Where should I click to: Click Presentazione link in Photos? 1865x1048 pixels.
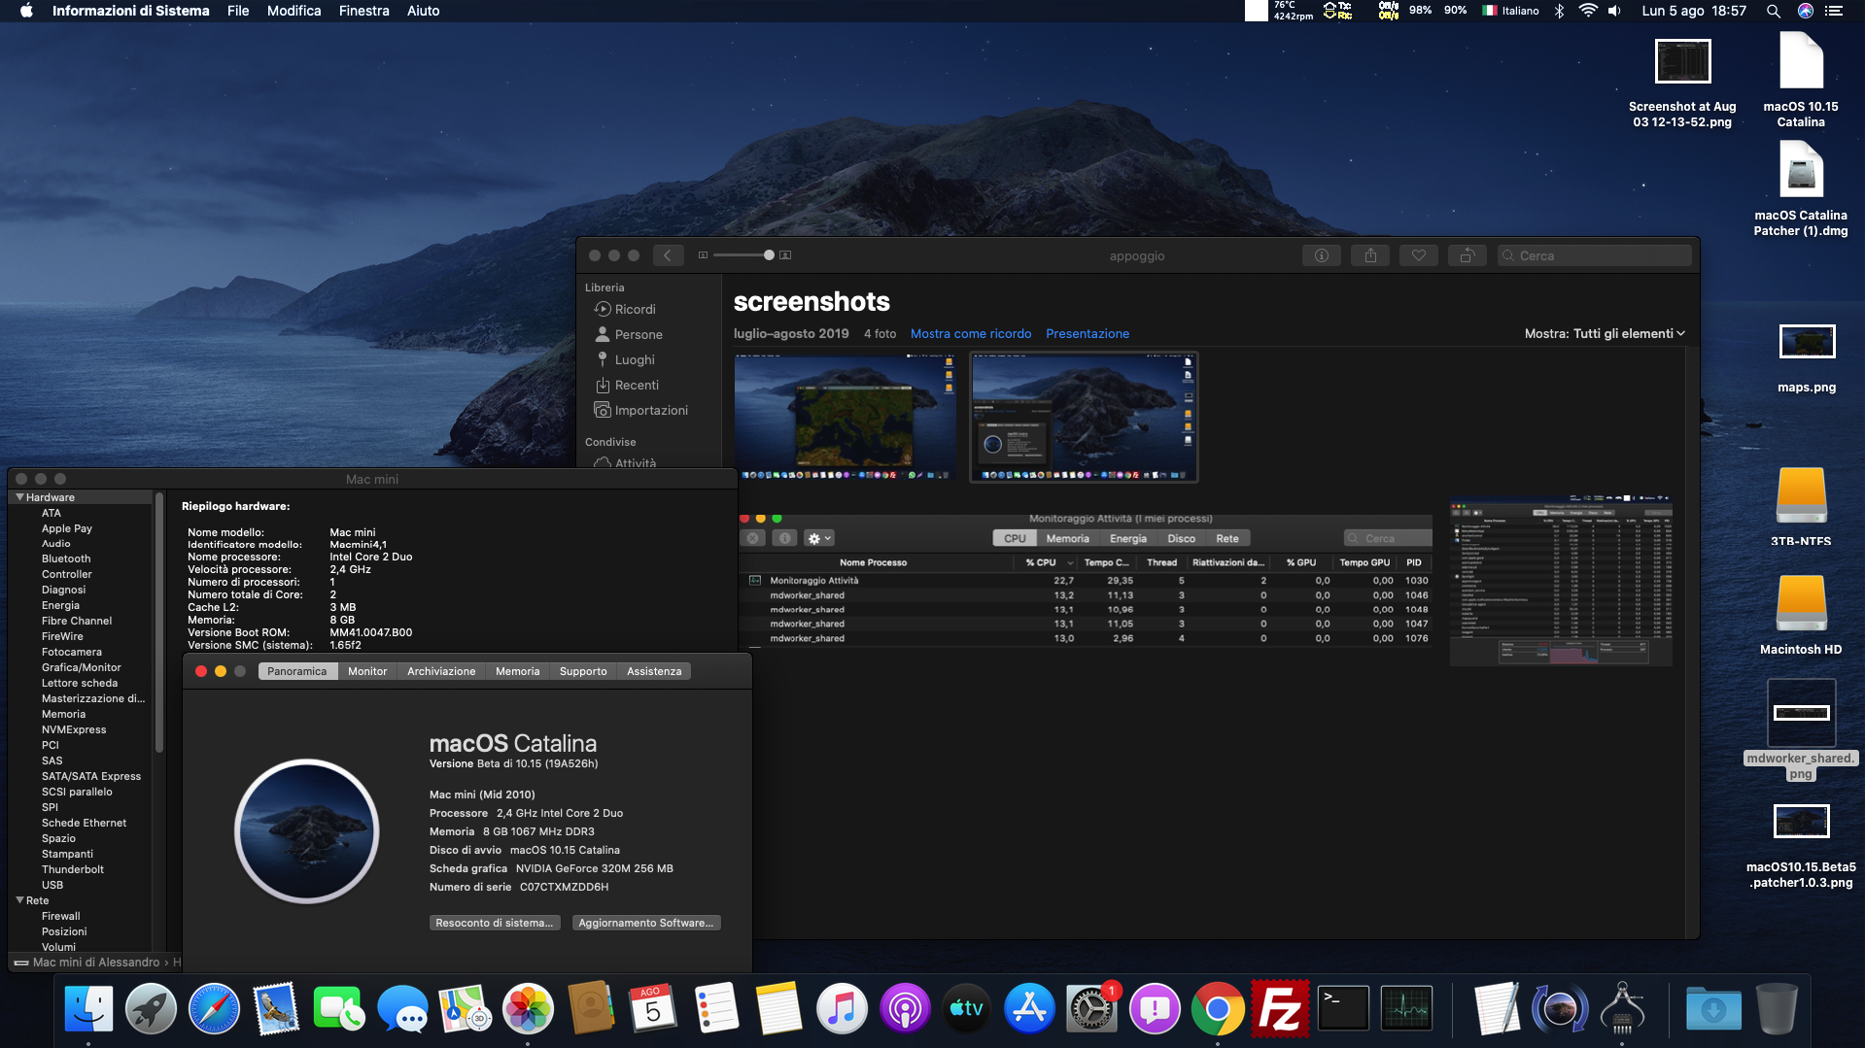click(1088, 333)
